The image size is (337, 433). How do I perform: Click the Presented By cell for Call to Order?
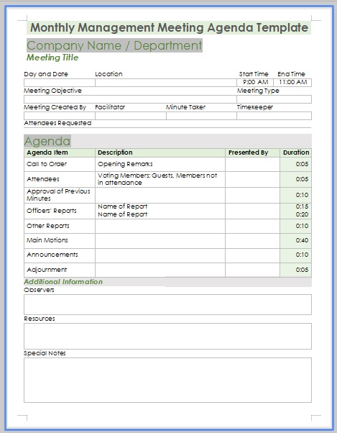(252, 164)
